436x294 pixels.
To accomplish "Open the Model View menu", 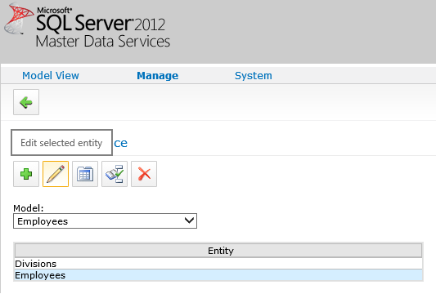I will tap(51, 75).
